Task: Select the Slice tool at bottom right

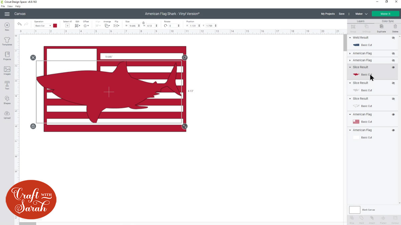Action: 352,218
